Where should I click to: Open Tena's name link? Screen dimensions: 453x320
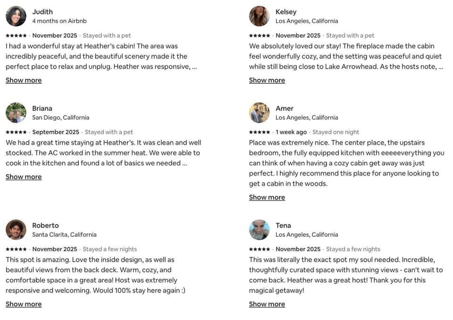pyautogui.click(x=283, y=225)
